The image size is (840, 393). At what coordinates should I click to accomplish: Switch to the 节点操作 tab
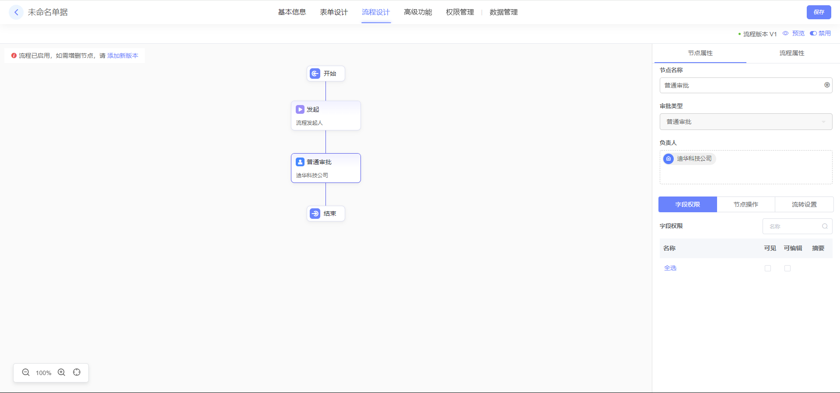click(745, 204)
